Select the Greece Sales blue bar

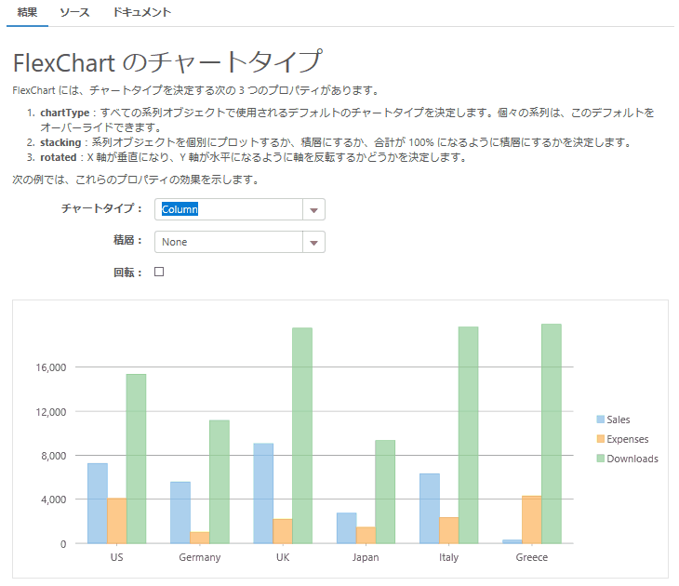click(513, 542)
